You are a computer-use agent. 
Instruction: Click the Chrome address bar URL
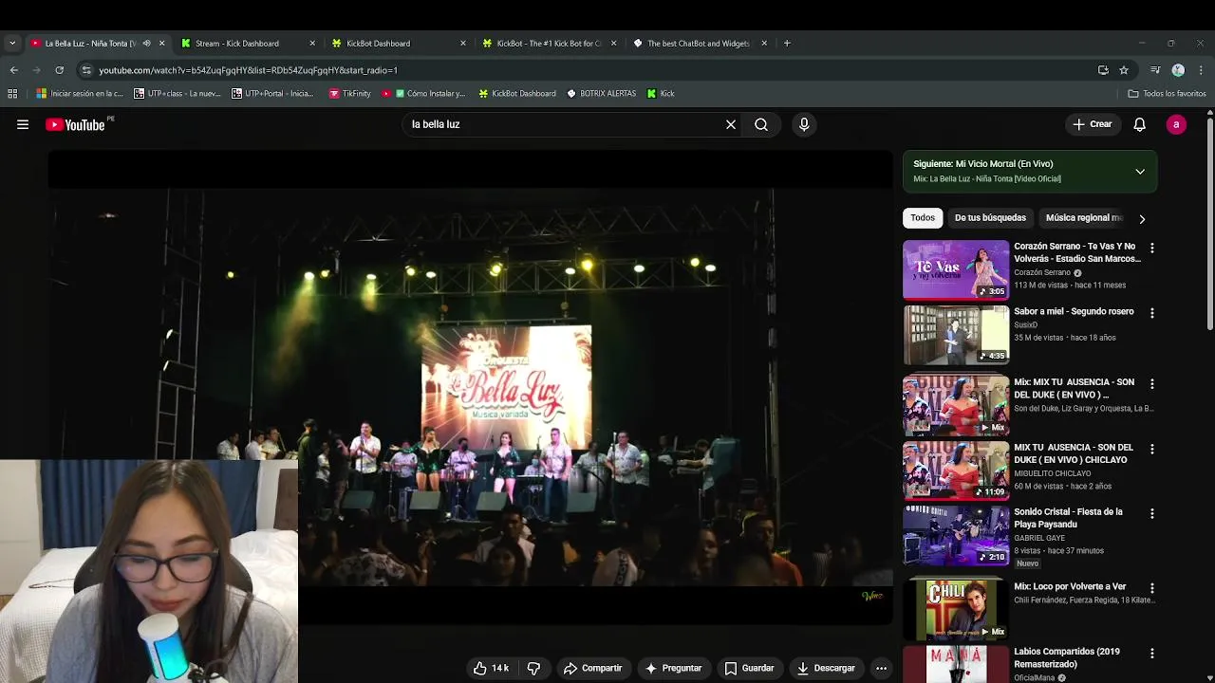coord(248,70)
